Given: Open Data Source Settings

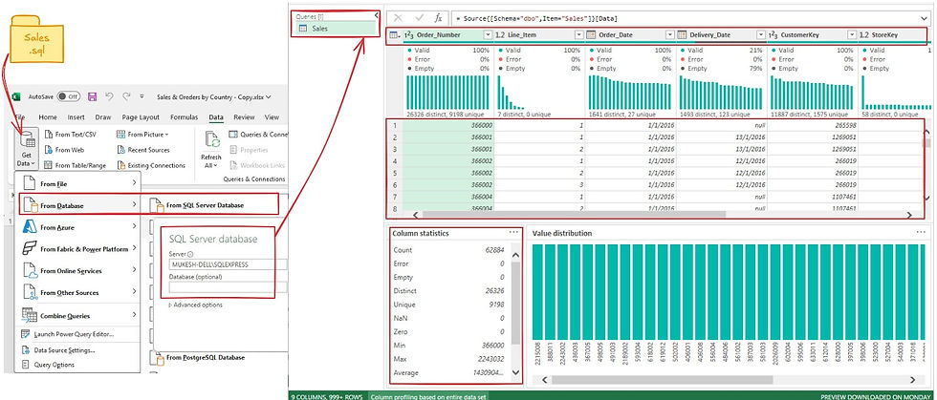Looking at the screenshot, I should (58, 349).
